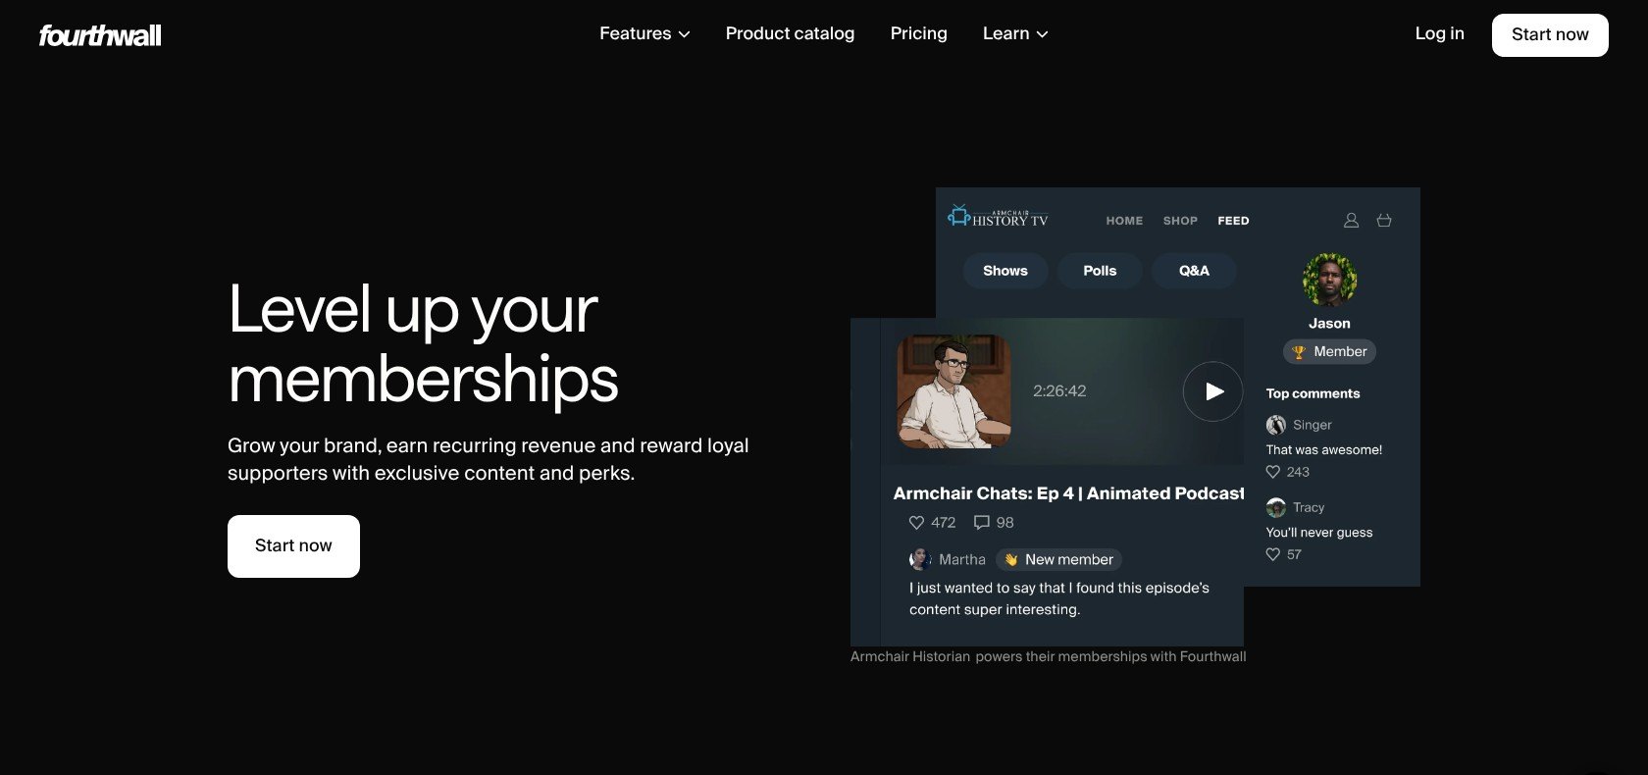Open the 98 comments icon
1648x775 pixels.
pos(982,523)
